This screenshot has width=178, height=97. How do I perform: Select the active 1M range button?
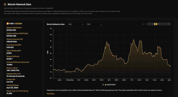[156, 24]
